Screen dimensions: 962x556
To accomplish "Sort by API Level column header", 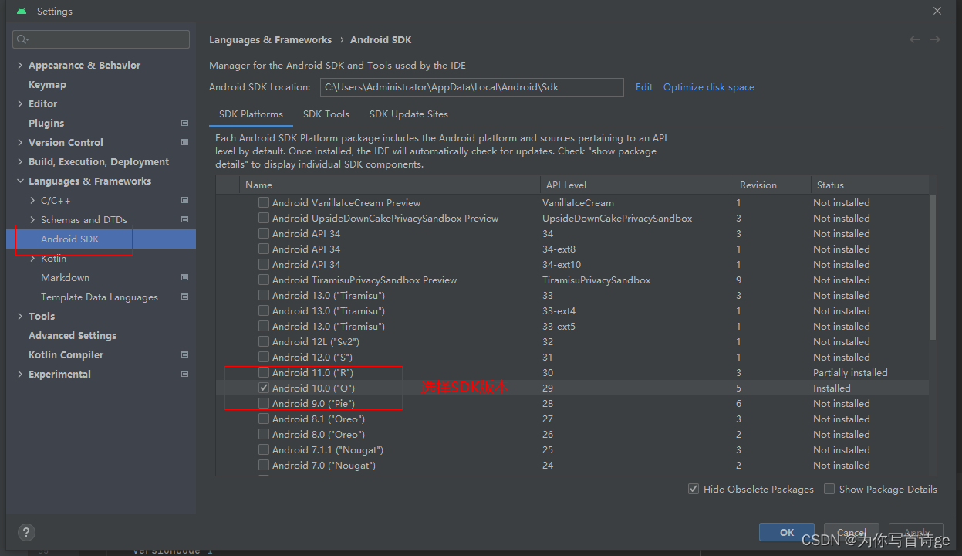I will pos(636,185).
